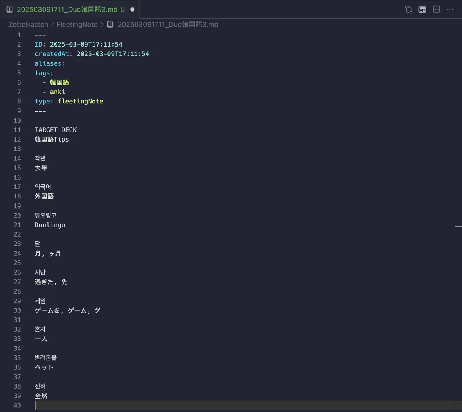The width and height of the screenshot is (462, 412).
Task: Click the chevron after FleetingNote in breadcrumbs
Action: tap(102, 24)
